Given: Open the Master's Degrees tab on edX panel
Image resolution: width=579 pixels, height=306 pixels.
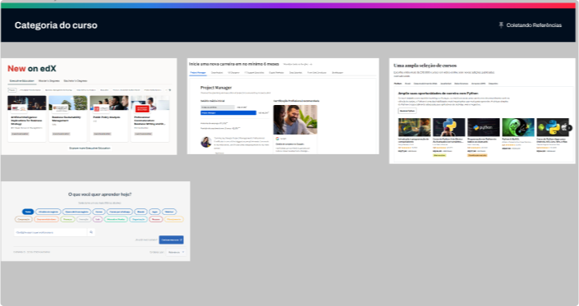Looking at the screenshot, I should point(49,80).
